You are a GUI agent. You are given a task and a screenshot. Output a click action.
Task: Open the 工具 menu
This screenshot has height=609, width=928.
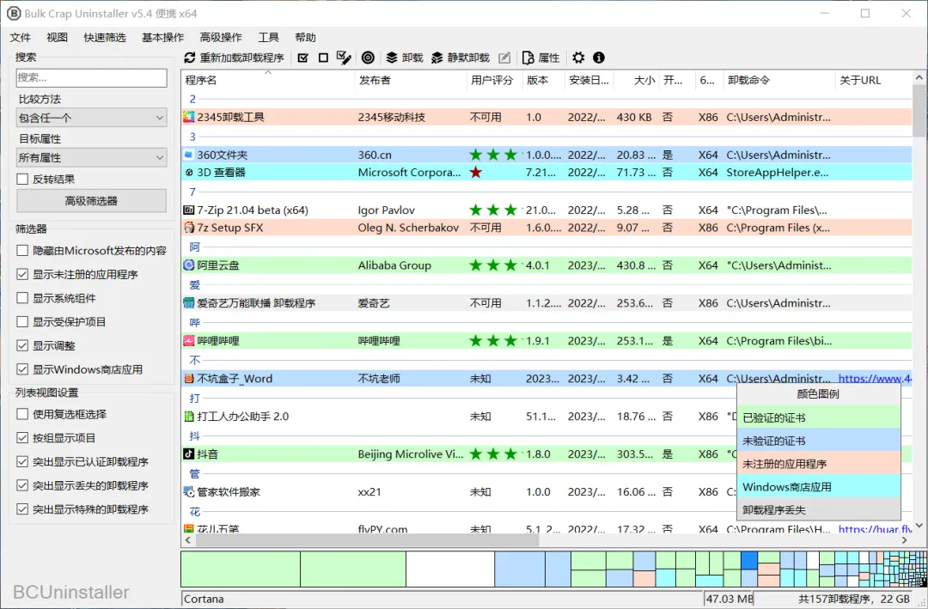coord(268,37)
